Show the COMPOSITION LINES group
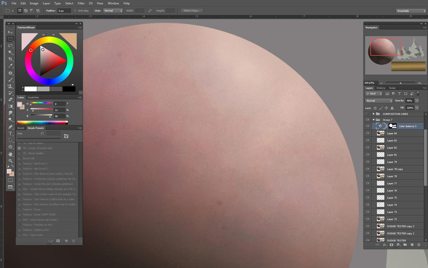 pyautogui.click(x=367, y=114)
